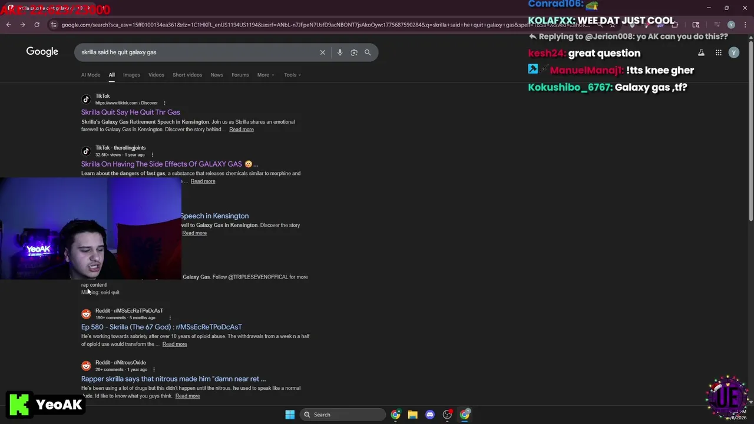Click Read more under Retirement Speech snippet
This screenshot has width=754, height=424.
tap(242, 130)
